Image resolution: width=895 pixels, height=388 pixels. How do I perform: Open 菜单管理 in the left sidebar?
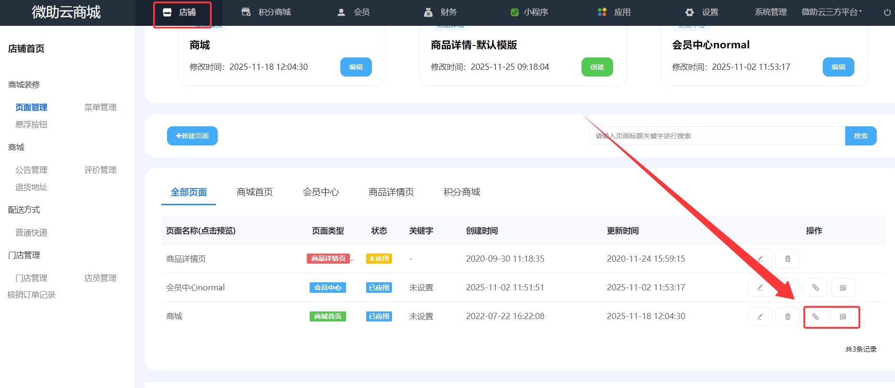click(100, 108)
